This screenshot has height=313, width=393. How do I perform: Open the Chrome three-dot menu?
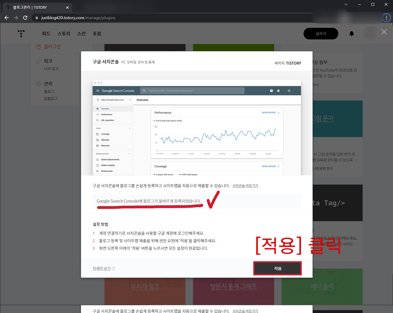pyautogui.click(x=386, y=18)
